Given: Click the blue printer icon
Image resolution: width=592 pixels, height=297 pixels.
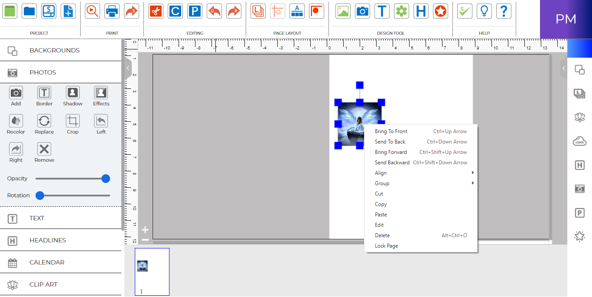Looking at the screenshot, I should click(x=112, y=11).
